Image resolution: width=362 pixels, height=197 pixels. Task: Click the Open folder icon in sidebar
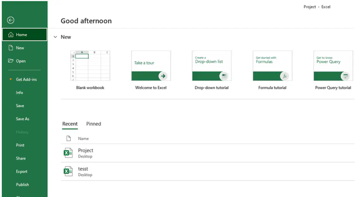click(x=11, y=61)
